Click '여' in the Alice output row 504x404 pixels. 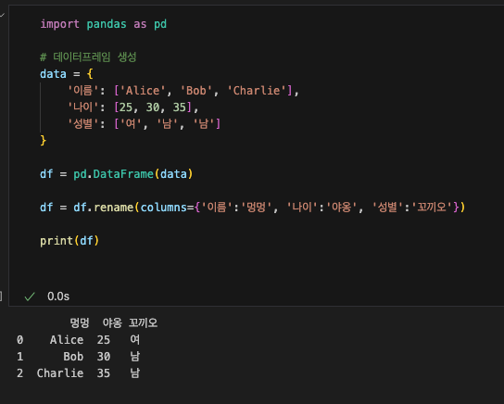(x=135, y=340)
